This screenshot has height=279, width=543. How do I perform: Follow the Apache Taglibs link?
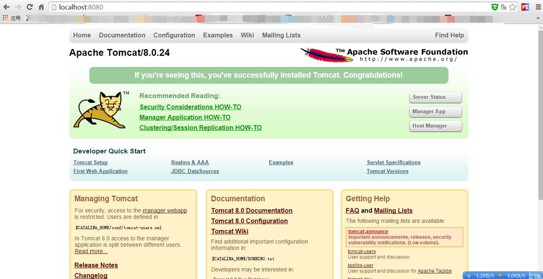pyautogui.click(x=434, y=271)
